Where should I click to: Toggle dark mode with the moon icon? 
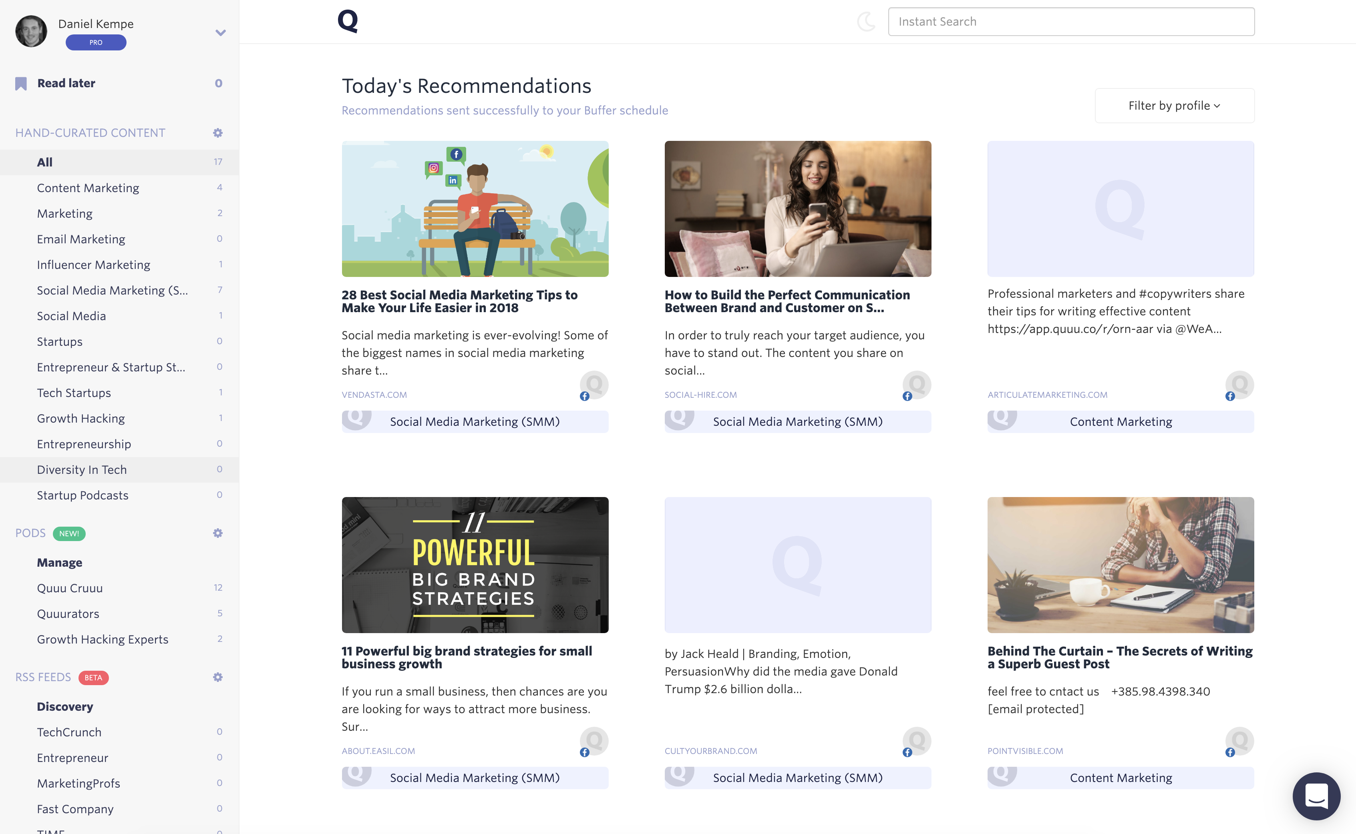(x=865, y=22)
